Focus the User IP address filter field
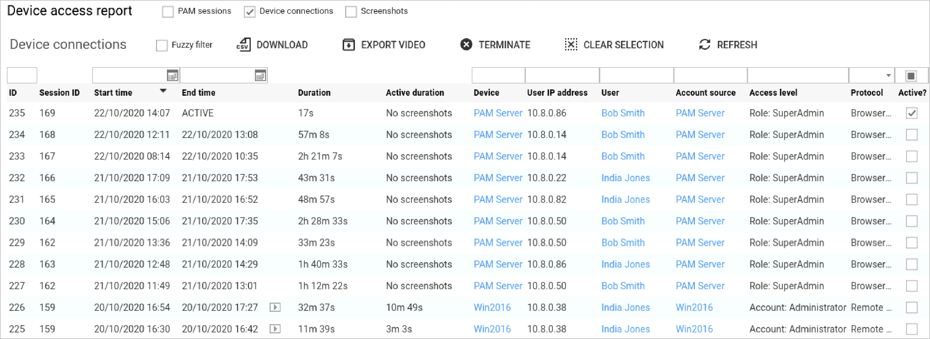 click(562, 76)
